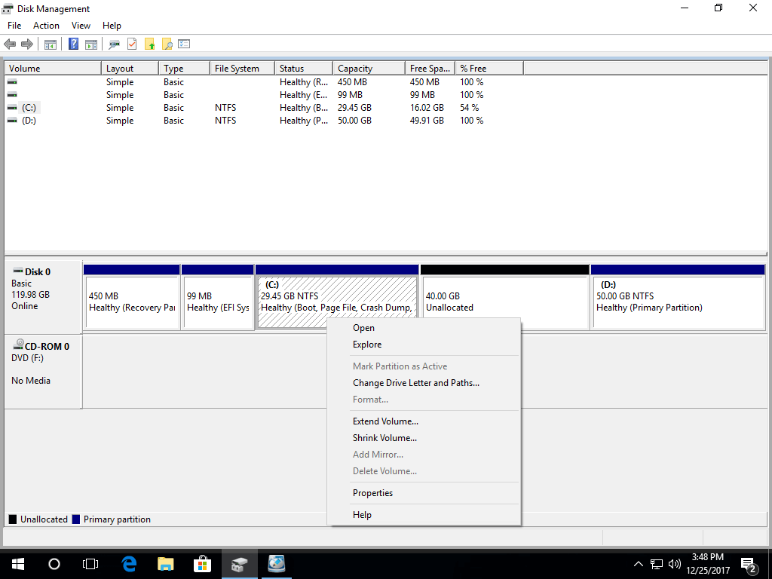
Task: Select the D: 50.00 GB NTFS partition
Action: [678, 302]
